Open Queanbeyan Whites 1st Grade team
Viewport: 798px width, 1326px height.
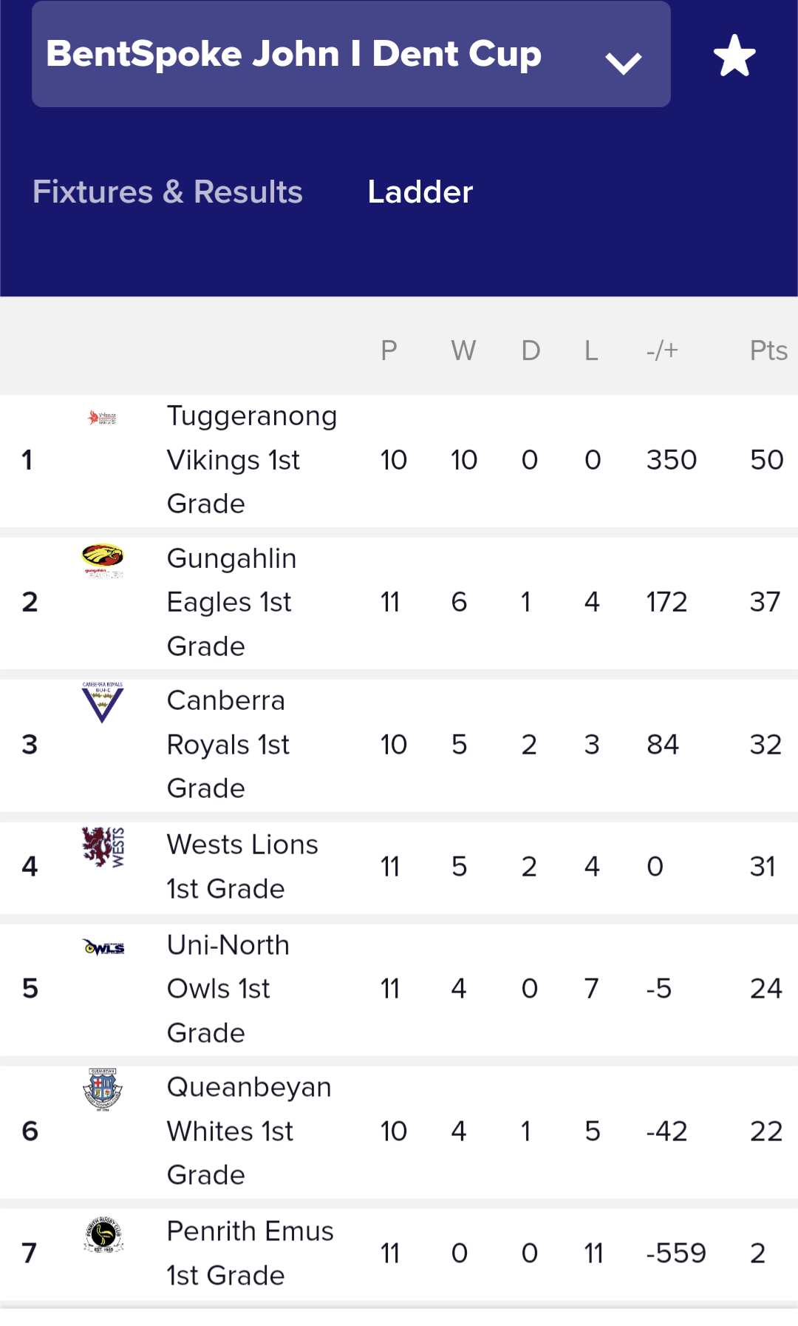point(248,1131)
